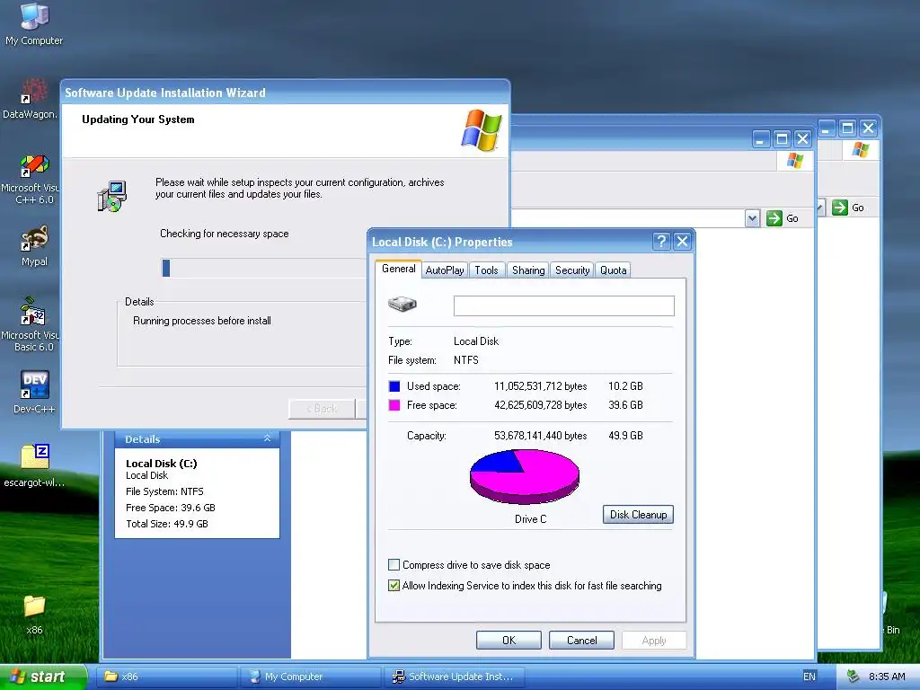Open address bar dropdown in My Computer window

point(752,218)
